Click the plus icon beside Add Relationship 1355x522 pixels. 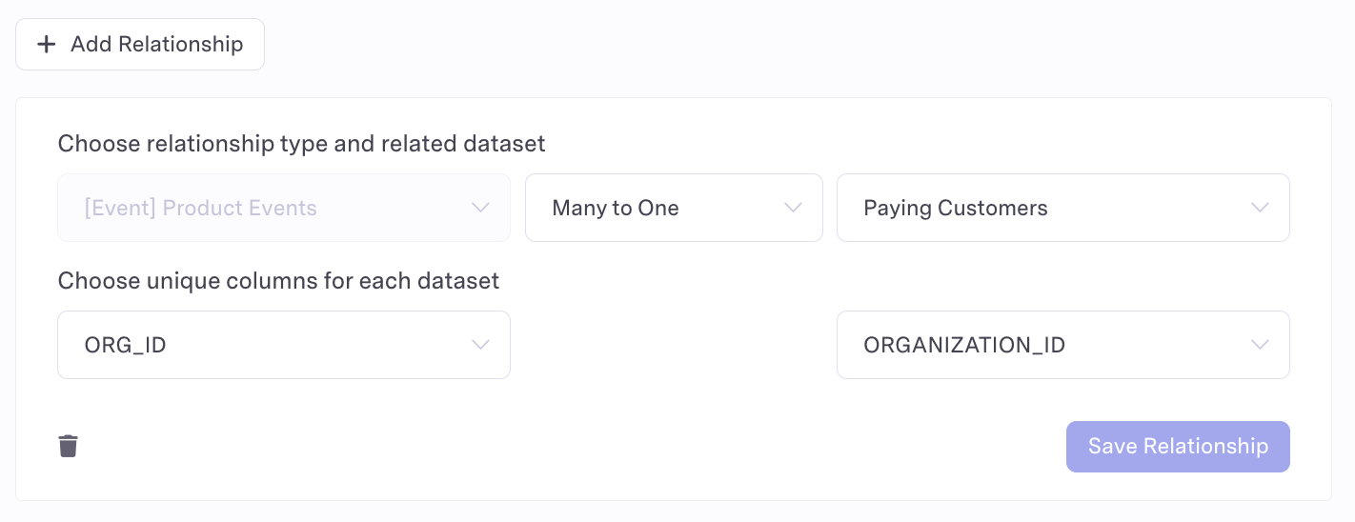tap(46, 44)
